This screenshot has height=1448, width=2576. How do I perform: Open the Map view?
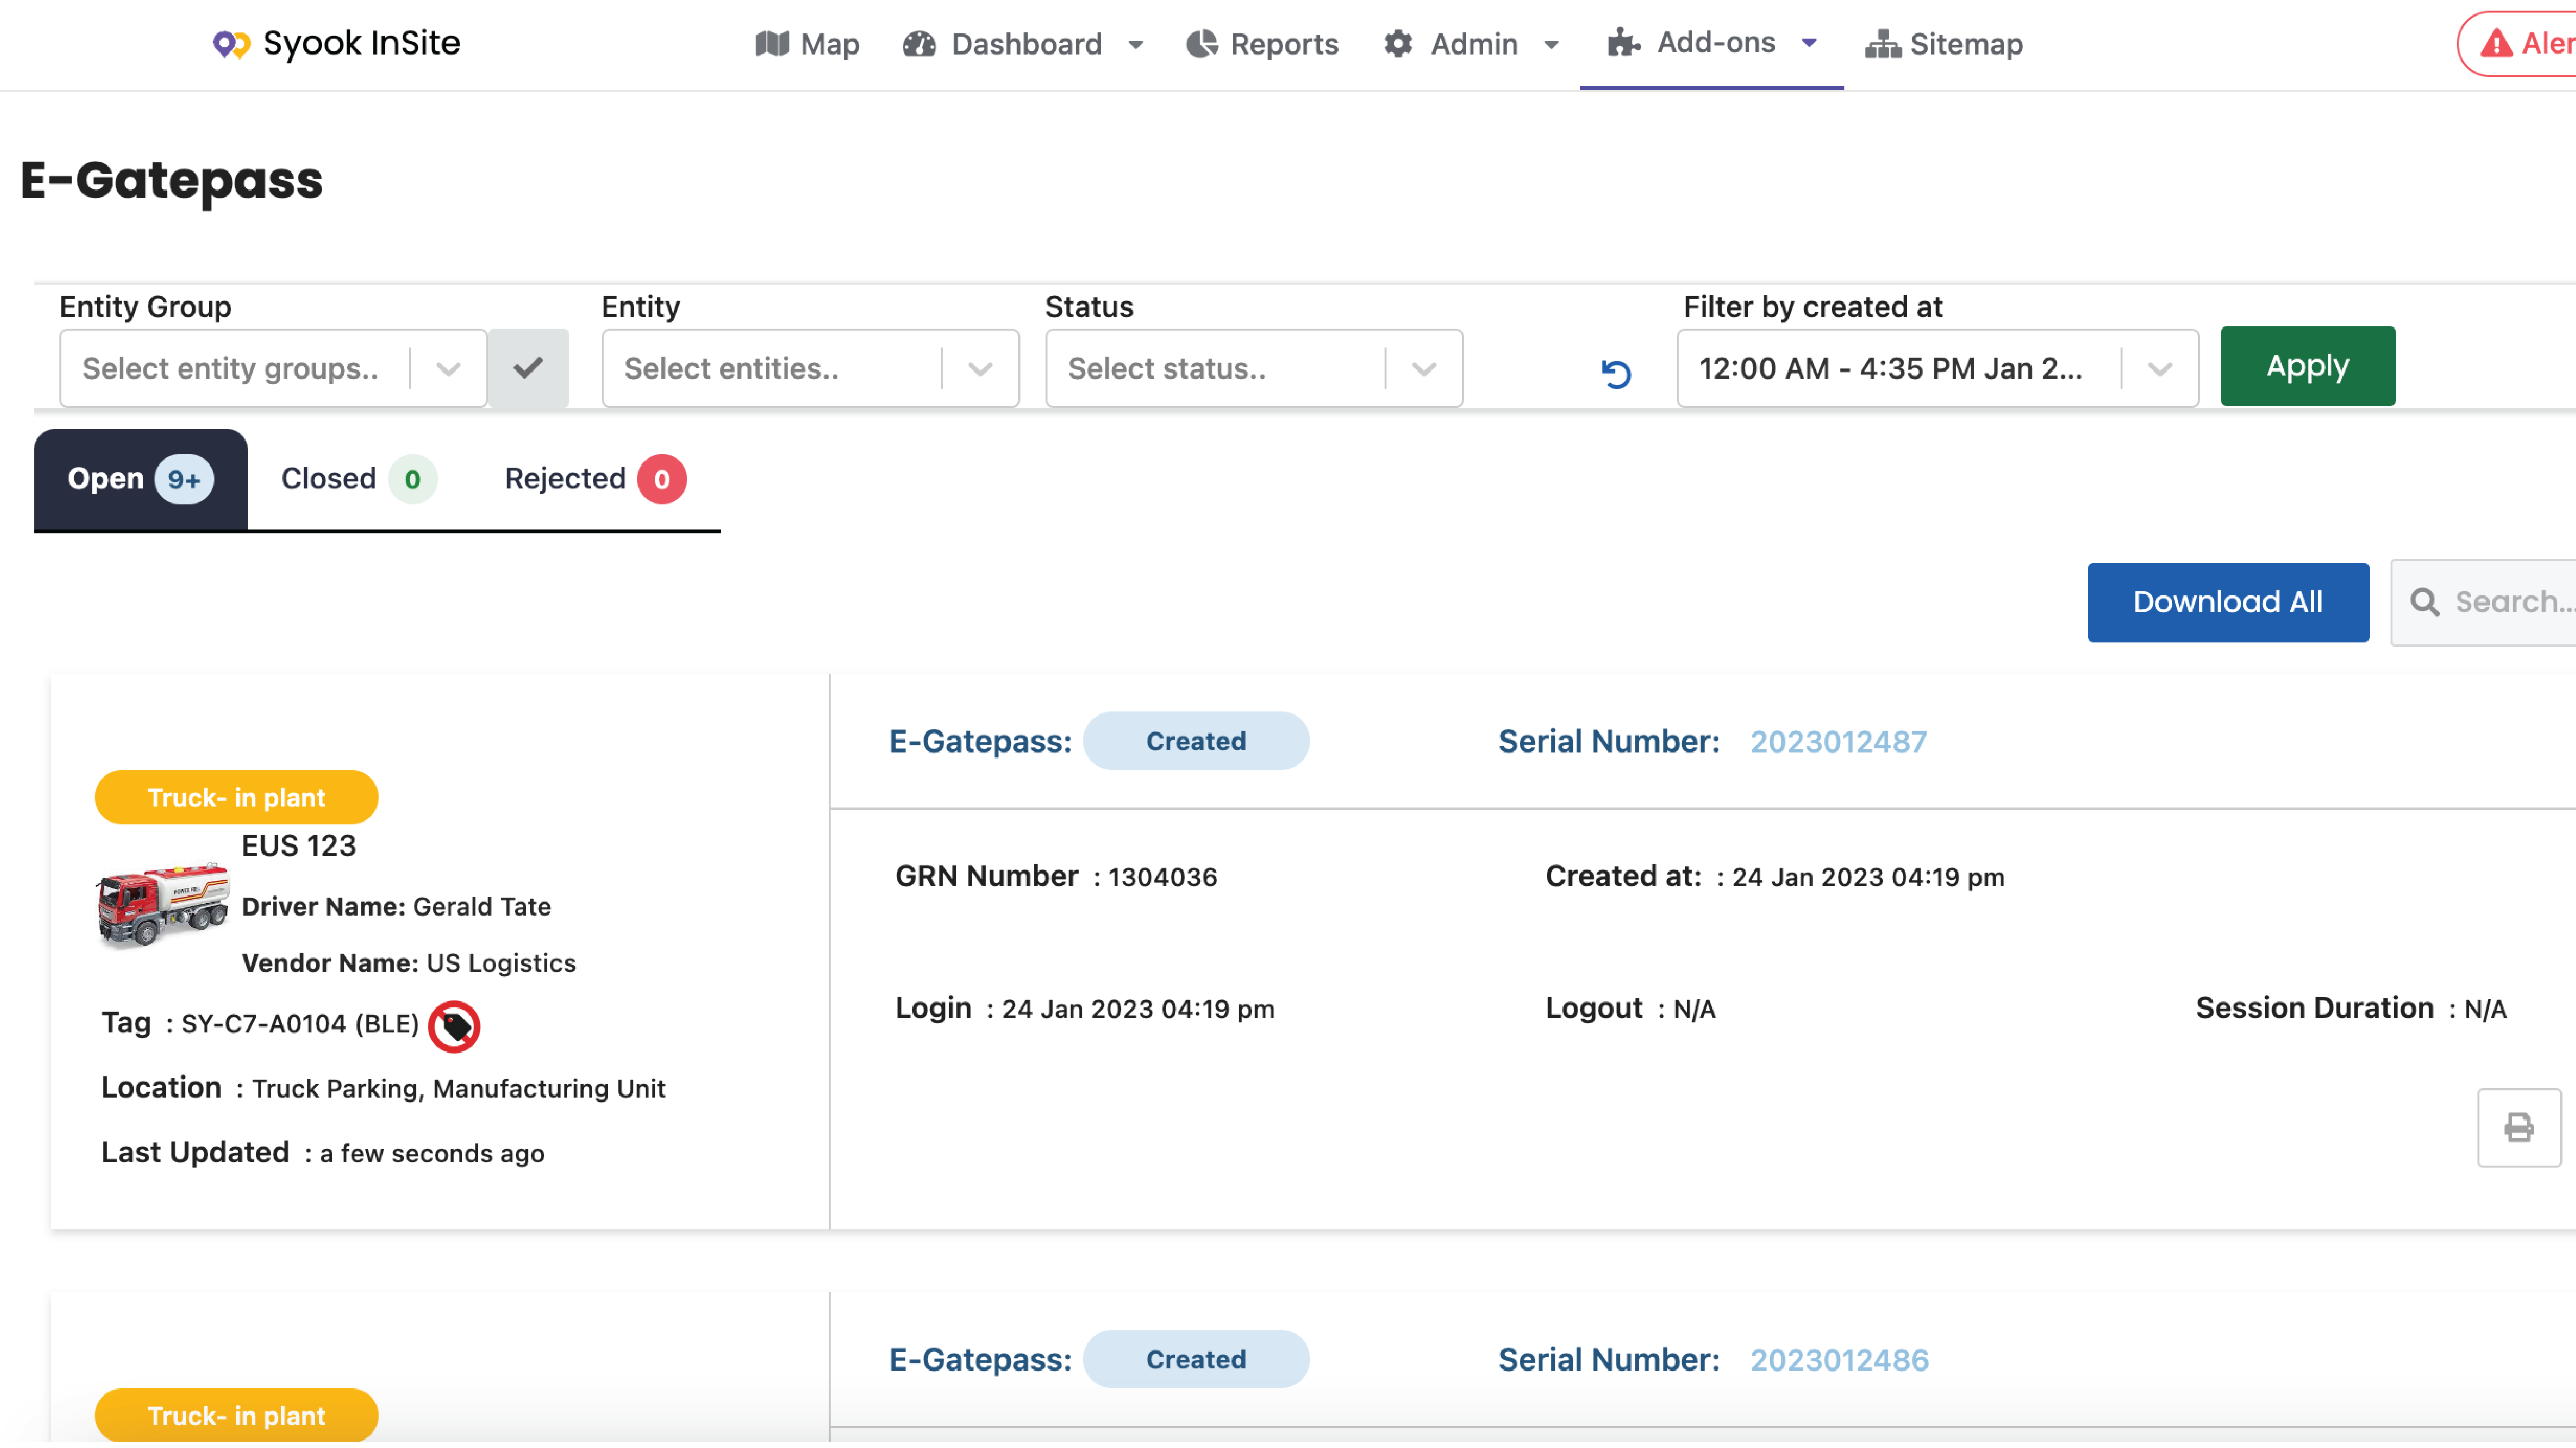[x=807, y=44]
